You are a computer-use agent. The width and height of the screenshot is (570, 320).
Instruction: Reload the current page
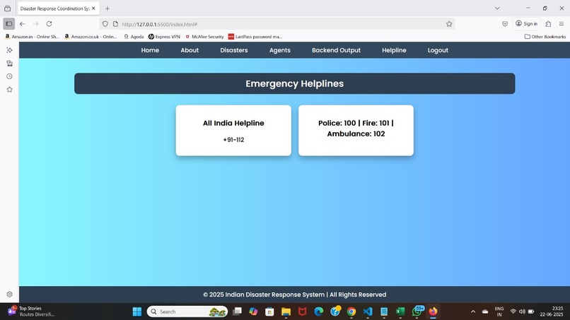49,24
